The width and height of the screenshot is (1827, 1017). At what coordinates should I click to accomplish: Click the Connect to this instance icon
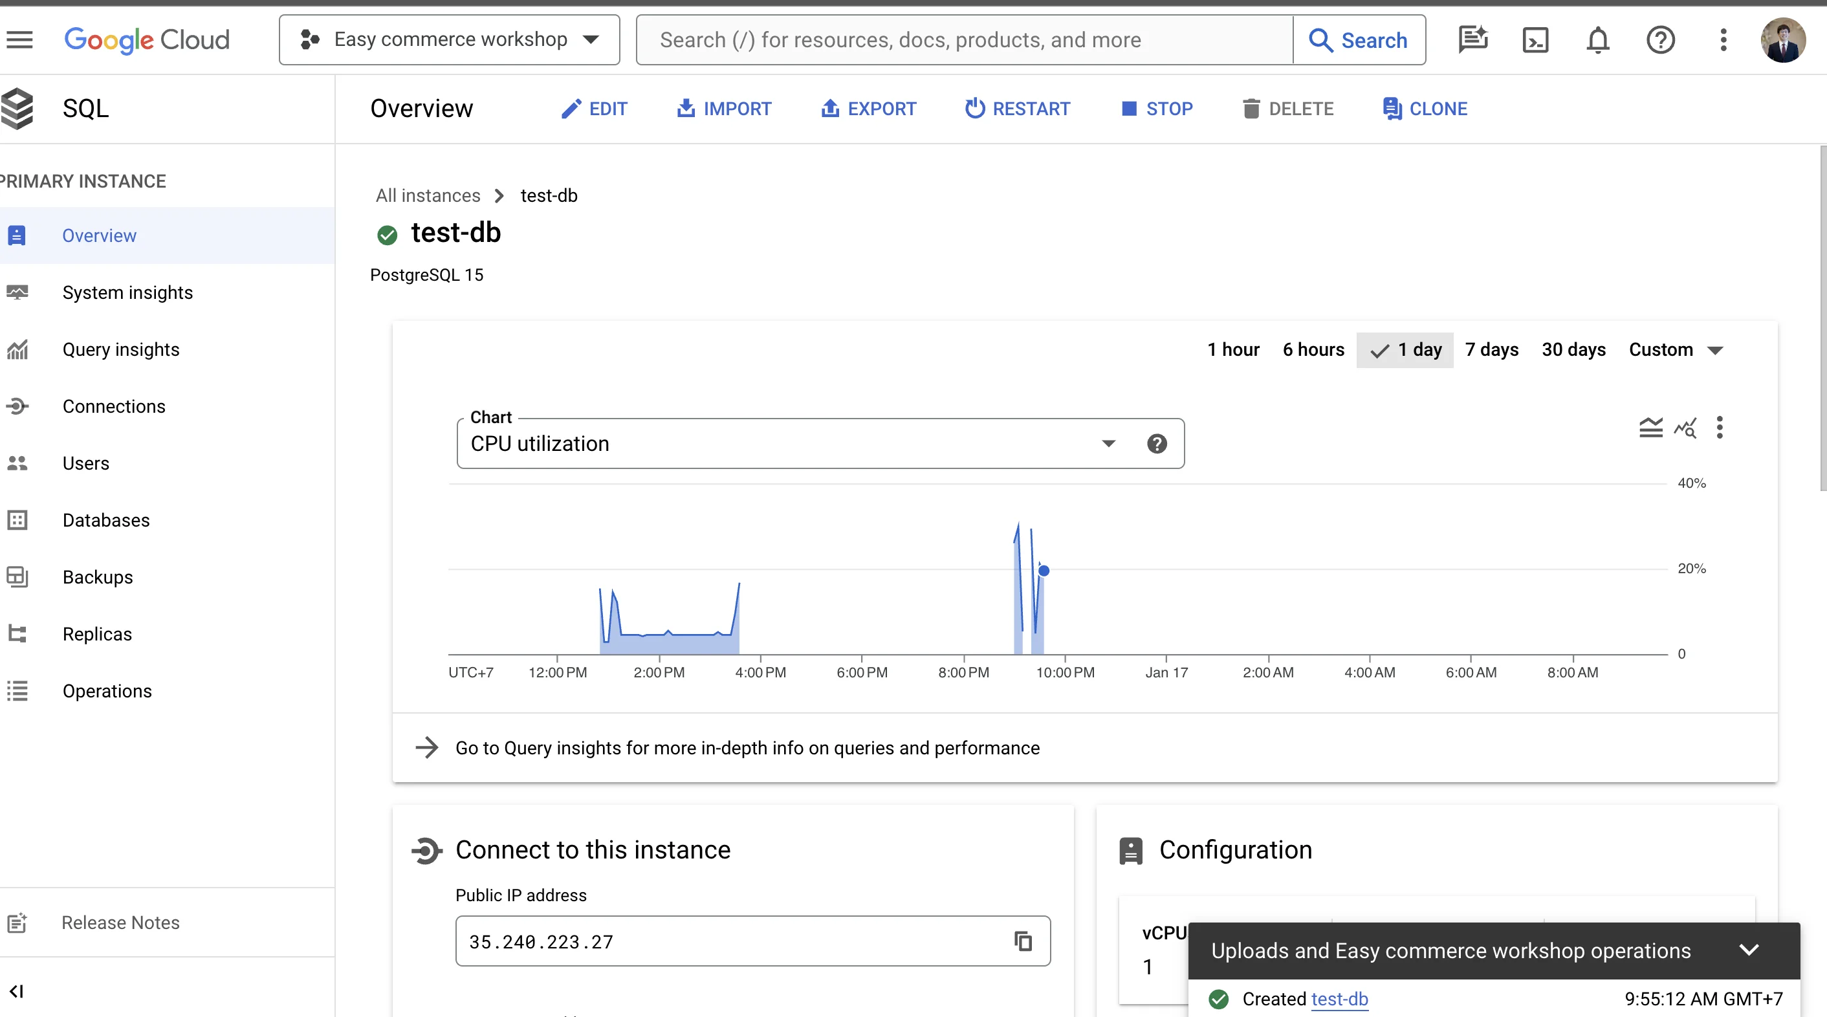point(427,850)
